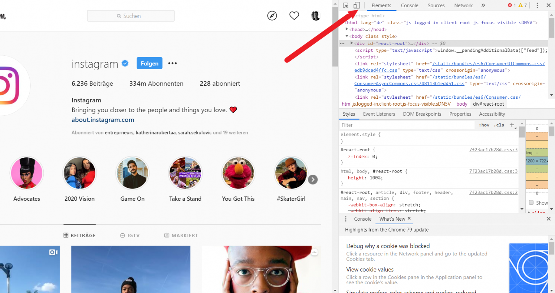The width and height of the screenshot is (555, 293).
Task: Open the about.instagram.com link
Action: point(103,120)
